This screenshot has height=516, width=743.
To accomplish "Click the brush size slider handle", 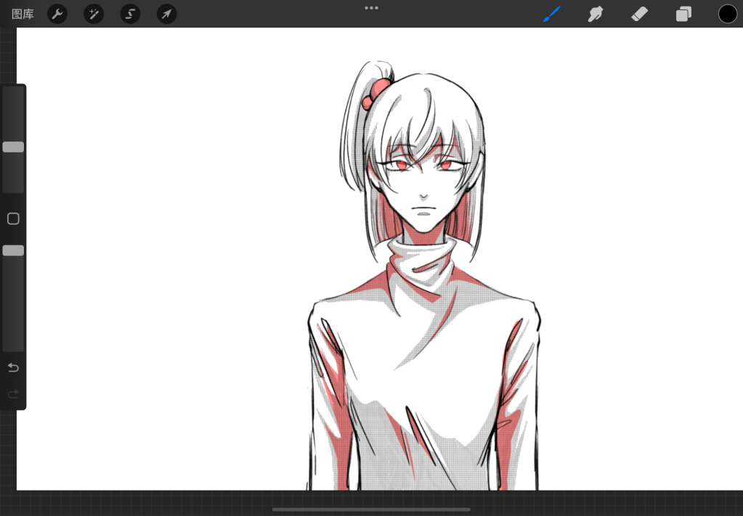I will pos(13,147).
